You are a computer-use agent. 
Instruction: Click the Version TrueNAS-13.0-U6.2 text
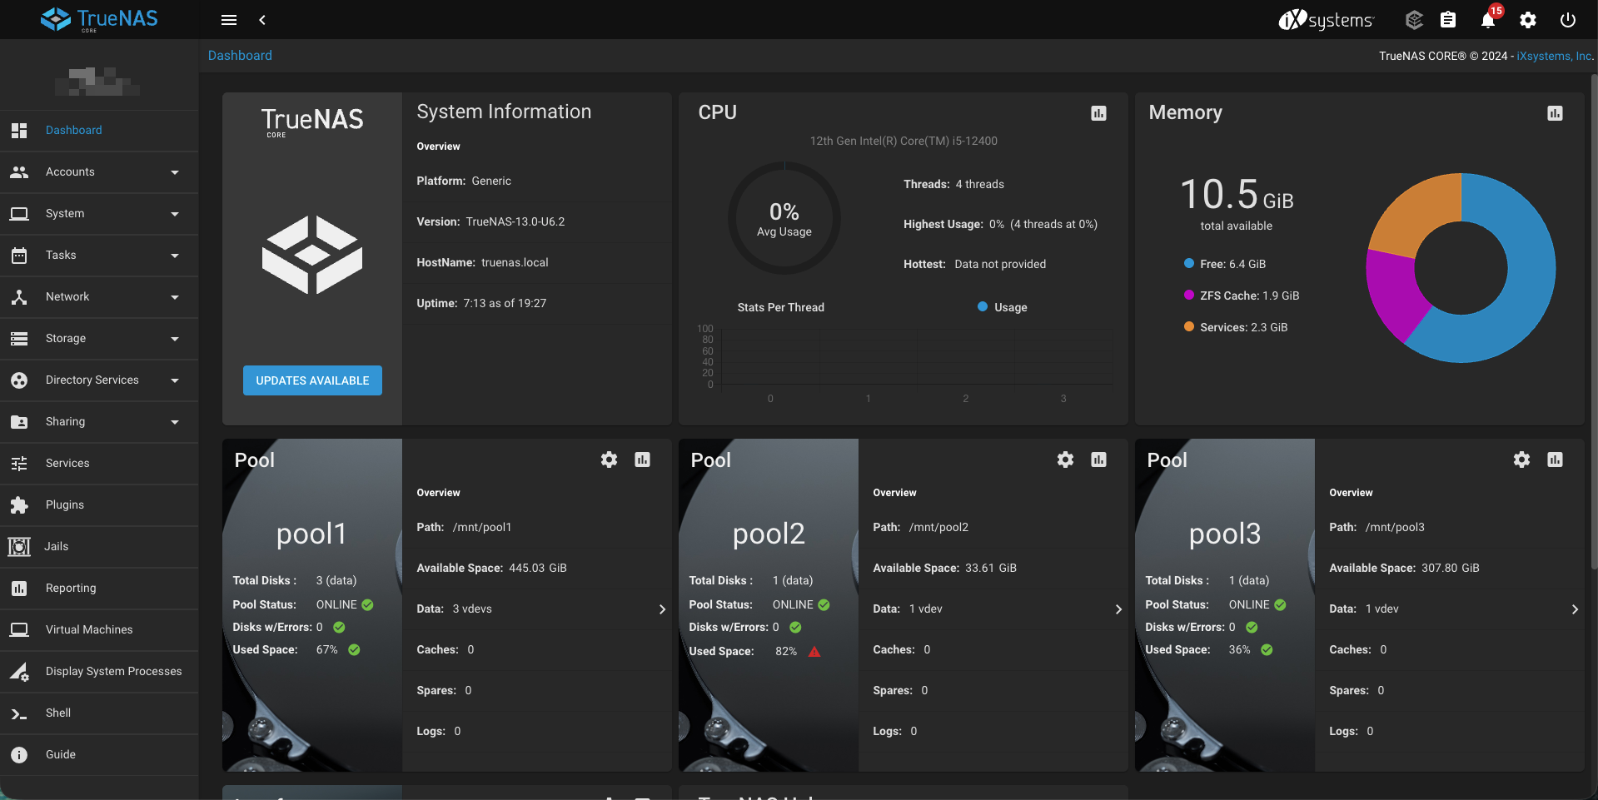coord(490,221)
